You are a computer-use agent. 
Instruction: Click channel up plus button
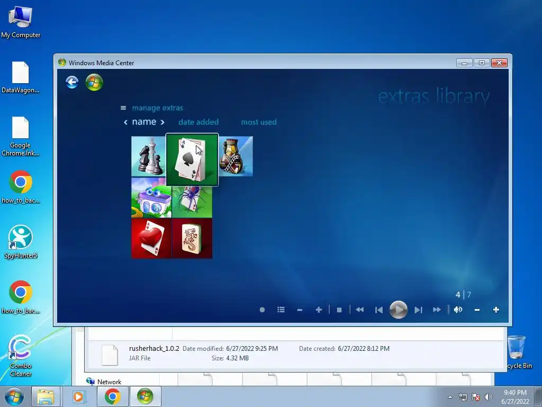point(319,309)
